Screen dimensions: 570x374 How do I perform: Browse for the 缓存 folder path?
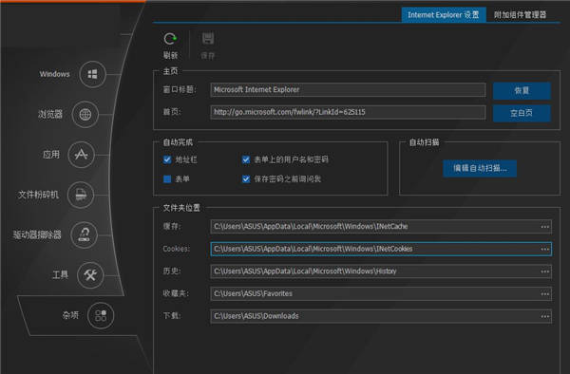[544, 227]
